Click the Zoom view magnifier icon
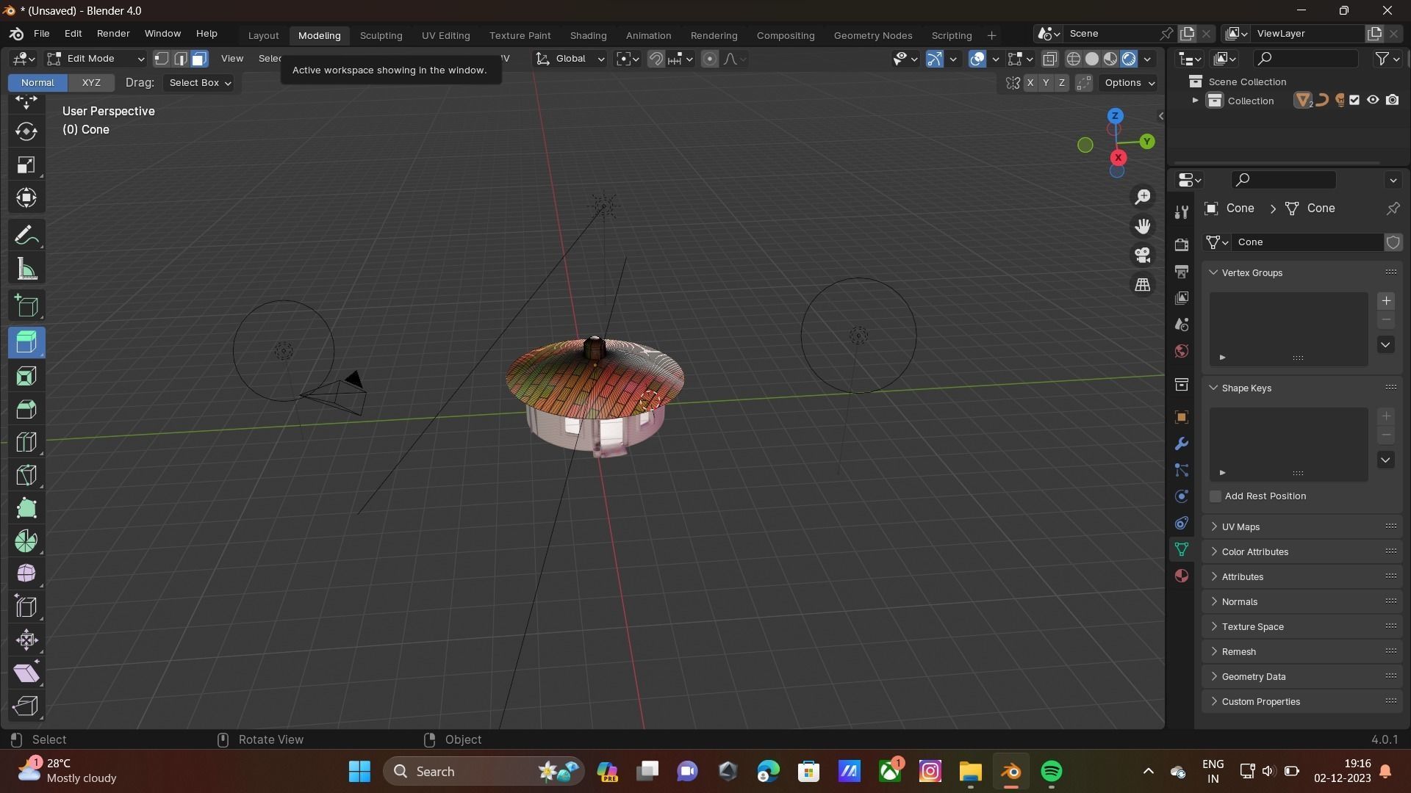 point(1143,197)
